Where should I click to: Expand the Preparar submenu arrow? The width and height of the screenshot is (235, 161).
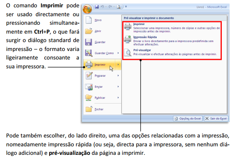[x=118, y=76]
